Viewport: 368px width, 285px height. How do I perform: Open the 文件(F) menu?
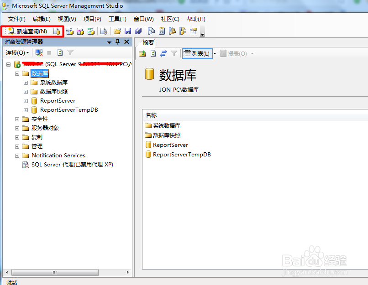(16, 19)
